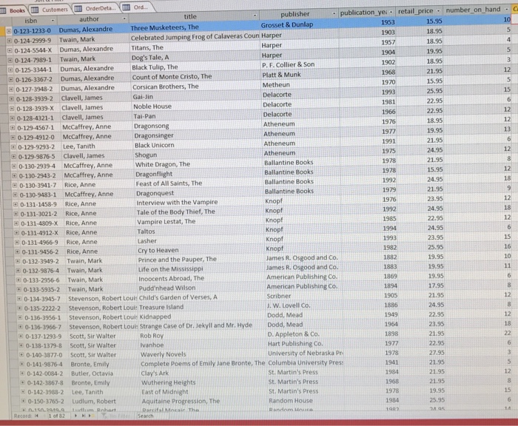Image resolution: width=518 pixels, height=426 pixels.
Task: Select the 'Noble House' title cell
Action: (x=198, y=106)
